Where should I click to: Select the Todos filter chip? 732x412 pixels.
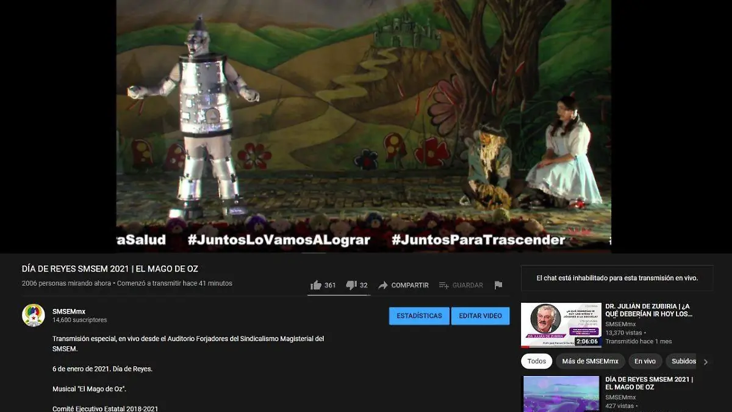(x=536, y=361)
